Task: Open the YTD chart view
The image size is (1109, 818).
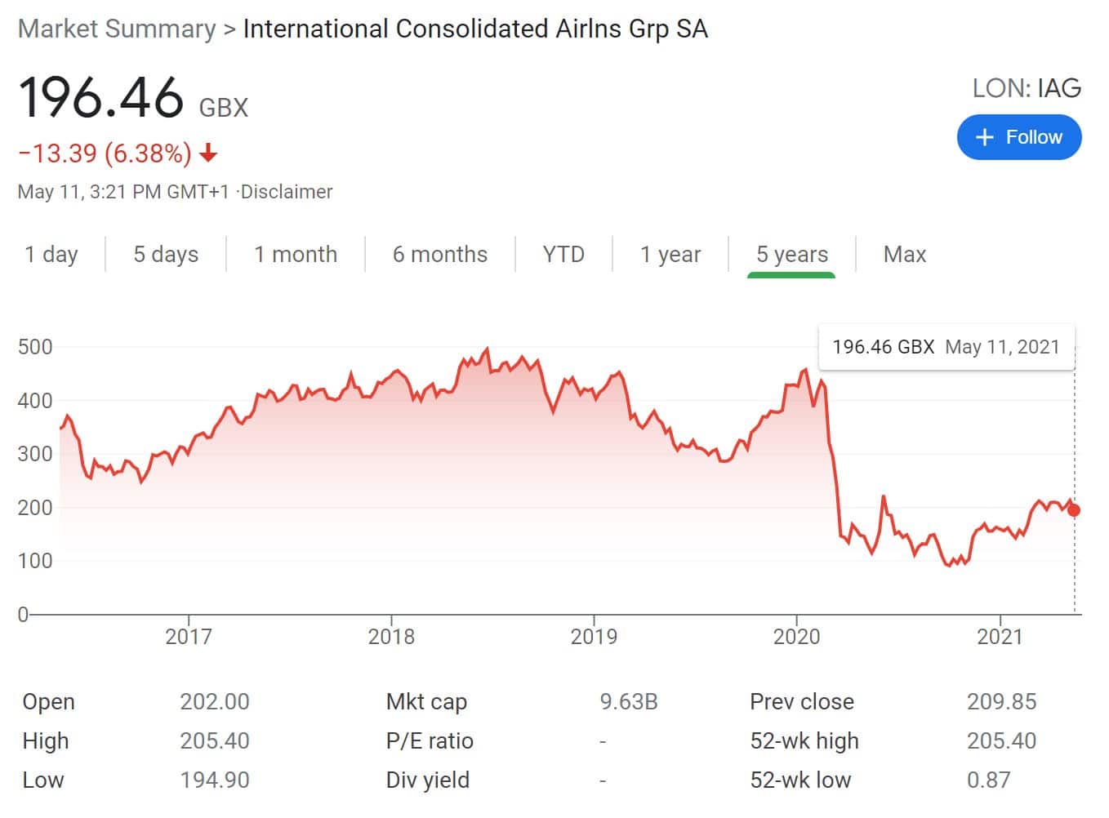Action: point(563,254)
